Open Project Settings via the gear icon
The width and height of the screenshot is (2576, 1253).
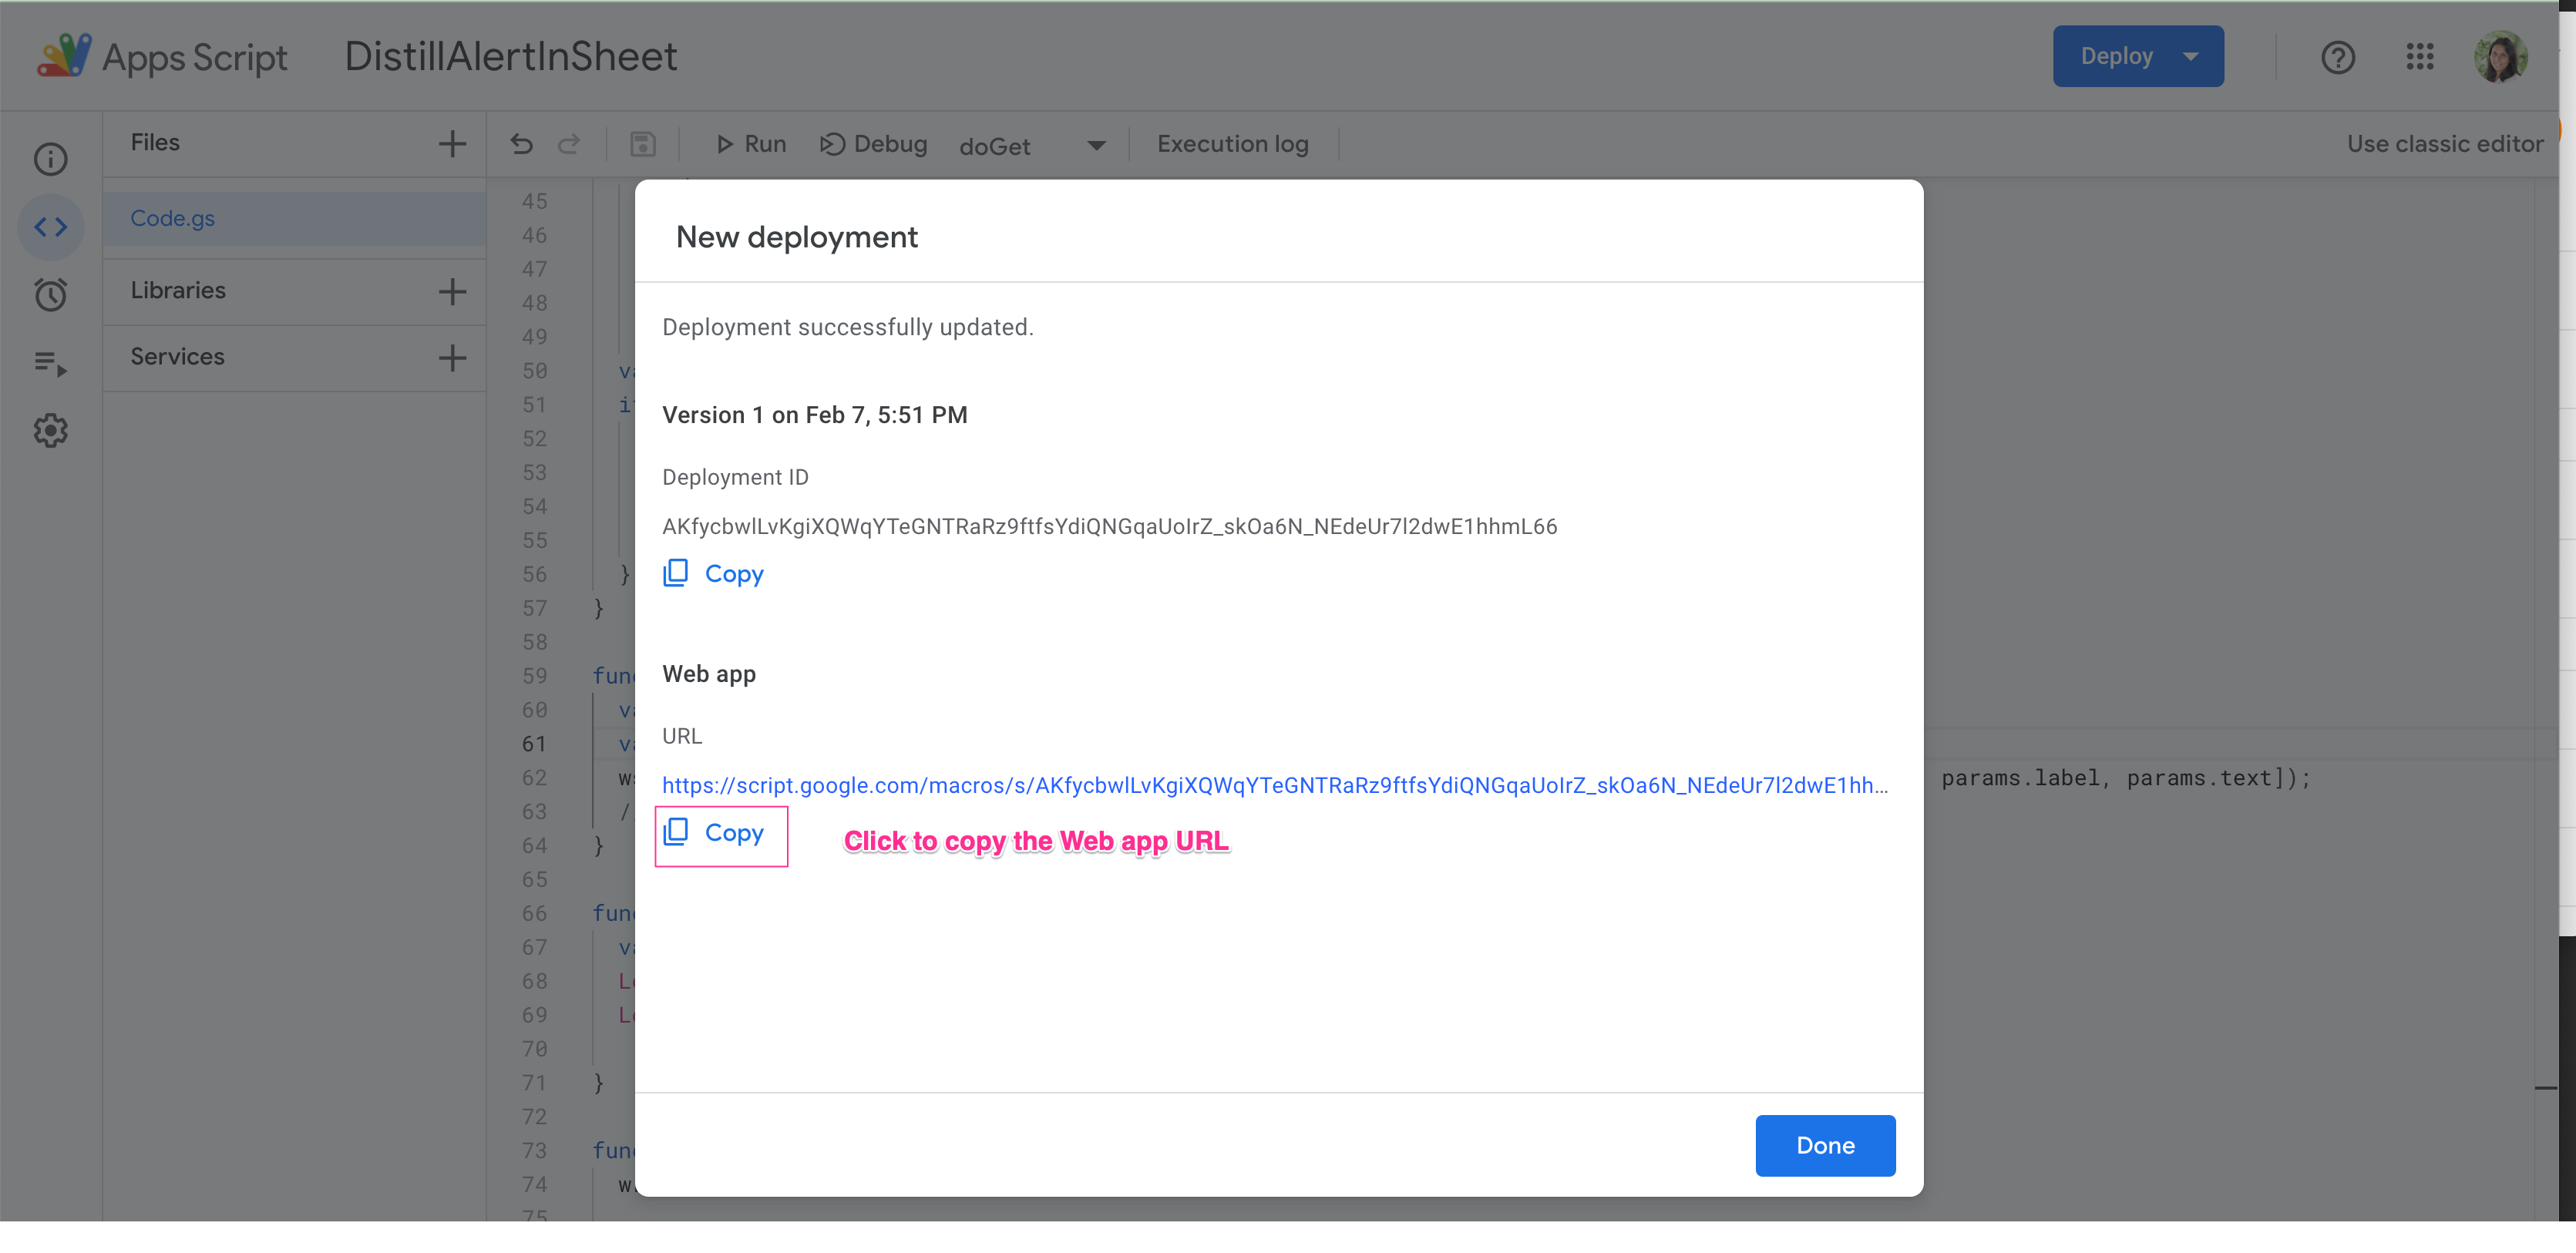50,429
